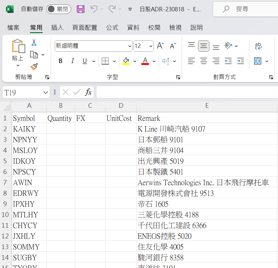Decrease the font size
Screen dimensions: 278x268
click(173, 46)
